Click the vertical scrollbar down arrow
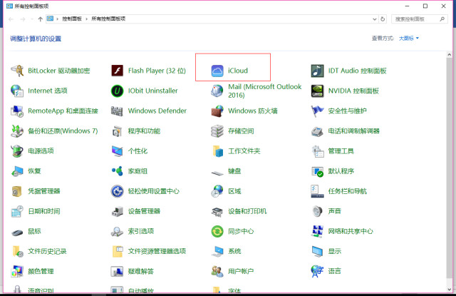The width and height of the screenshot is (456, 296). tap(450, 290)
